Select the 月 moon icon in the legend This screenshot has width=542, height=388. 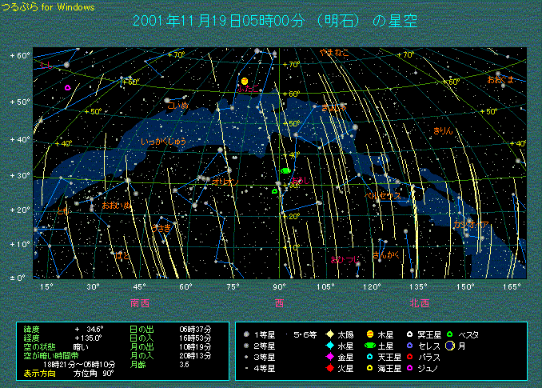pyautogui.click(x=451, y=345)
